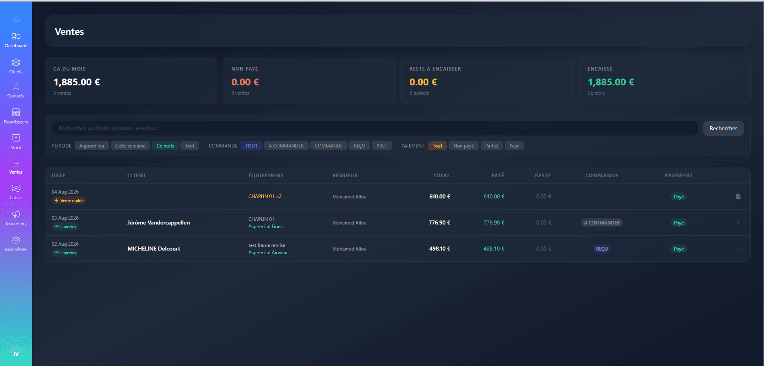Click the document icon on 610.00 € row
This screenshot has height=366, width=764.
pyautogui.click(x=738, y=196)
